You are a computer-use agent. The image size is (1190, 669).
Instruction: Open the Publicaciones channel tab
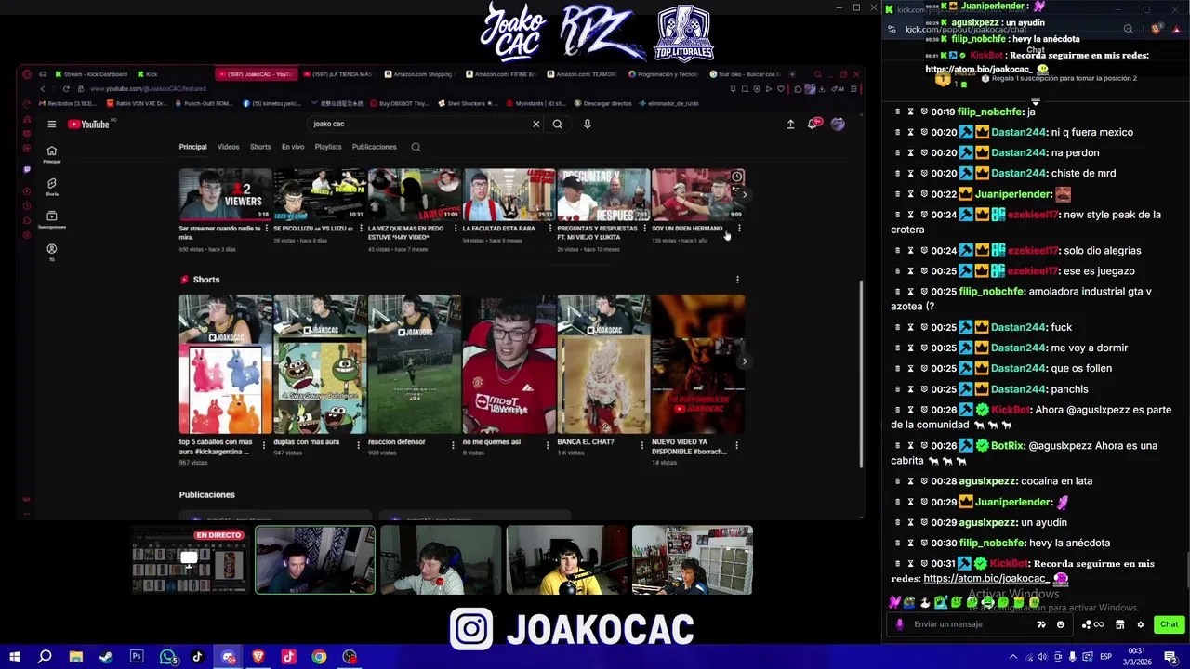tap(374, 147)
